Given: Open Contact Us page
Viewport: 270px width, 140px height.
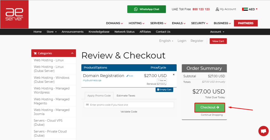Looking at the screenshot, I should coord(163,32).
